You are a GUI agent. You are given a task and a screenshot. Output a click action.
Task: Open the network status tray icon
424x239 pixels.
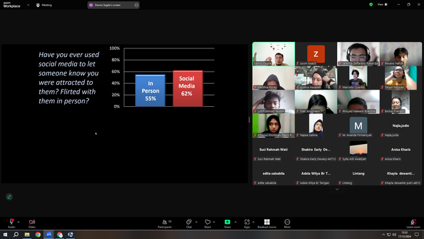pyautogui.click(x=389, y=234)
